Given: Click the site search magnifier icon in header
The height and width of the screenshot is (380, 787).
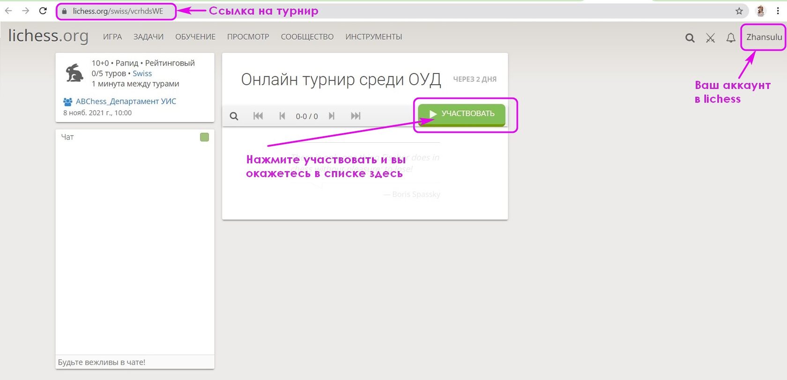Looking at the screenshot, I should 690,38.
